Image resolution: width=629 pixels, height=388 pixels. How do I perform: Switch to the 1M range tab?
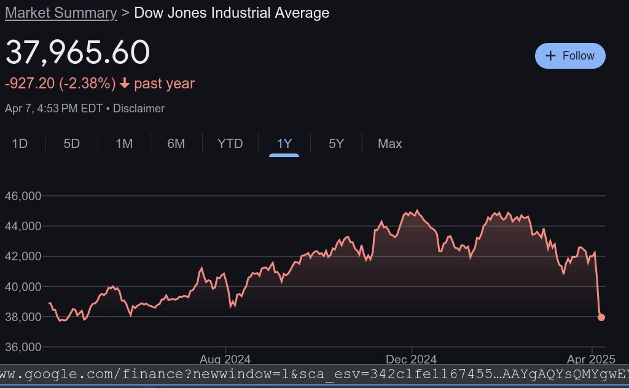tap(124, 144)
